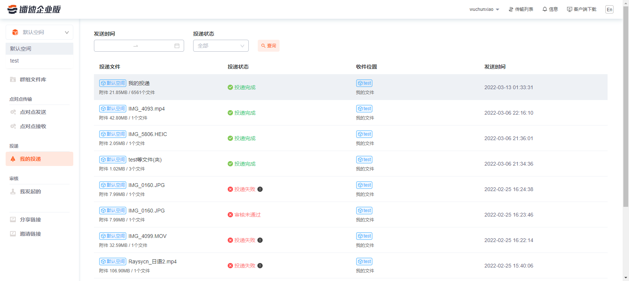This screenshot has height=281, width=629.
Task: Click test location tag on IMG_4099.MOV row
Action: 364,236
